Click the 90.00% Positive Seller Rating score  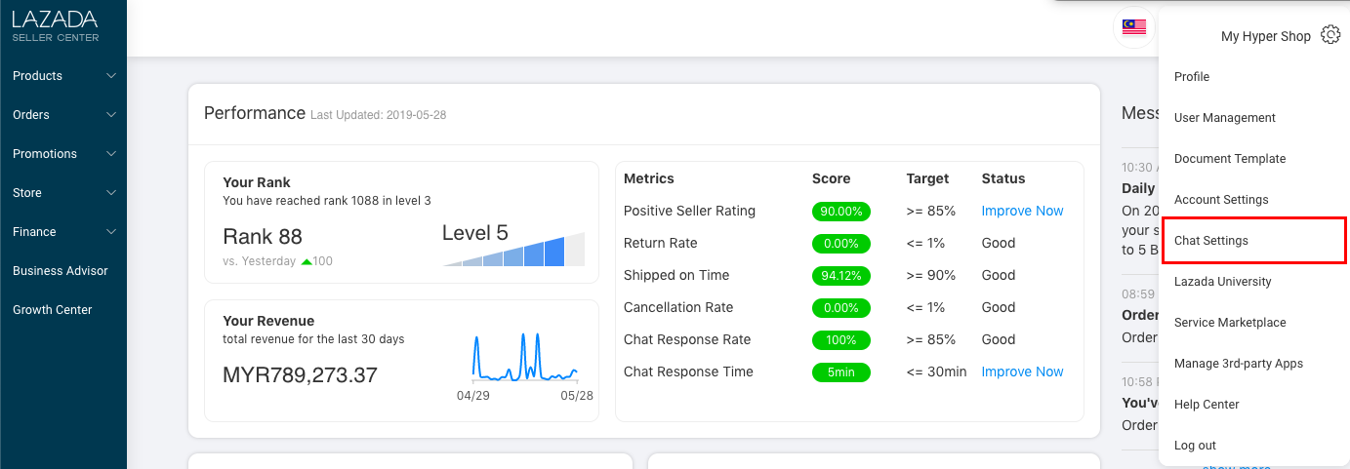click(x=840, y=211)
